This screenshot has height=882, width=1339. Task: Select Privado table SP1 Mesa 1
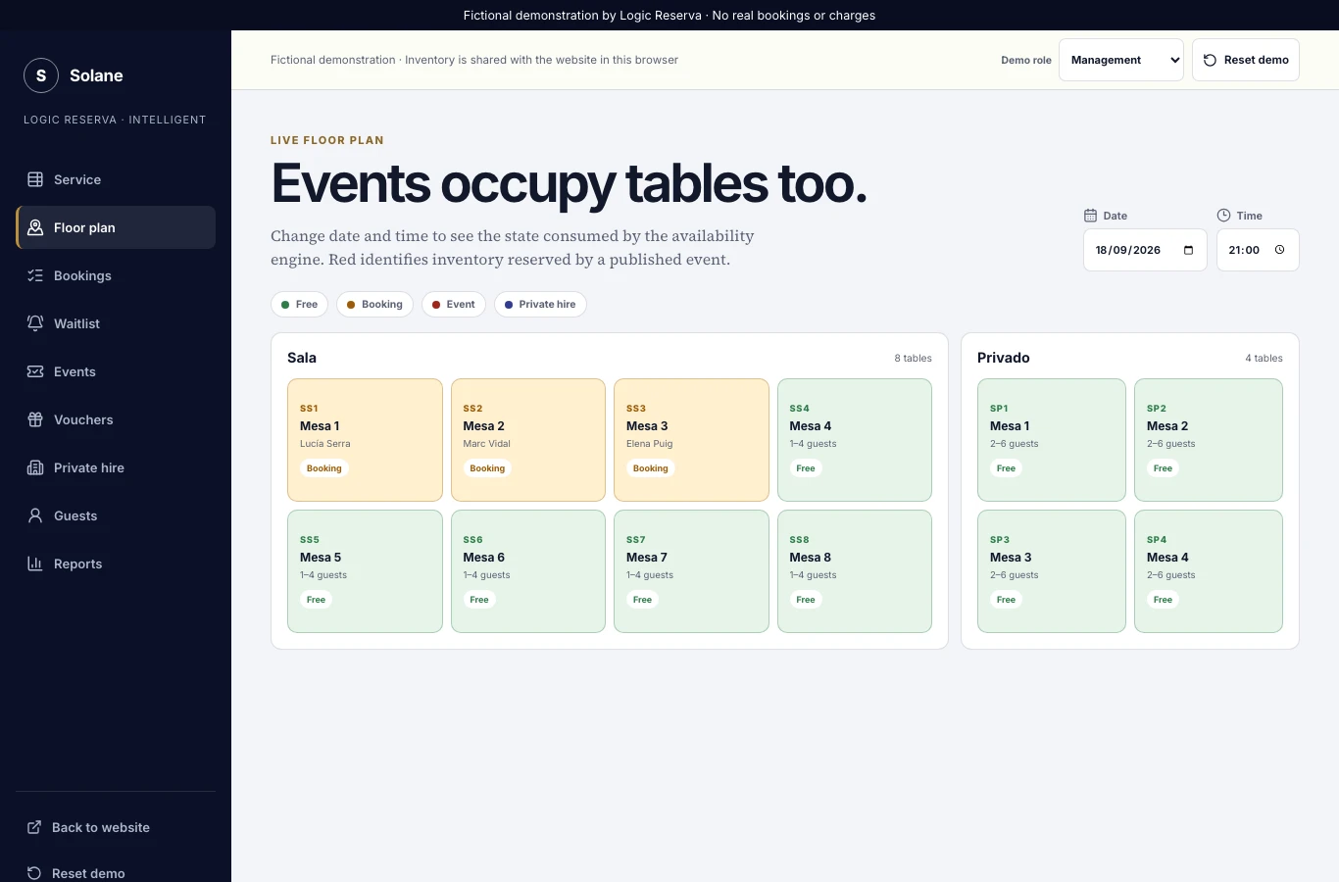(1052, 440)
